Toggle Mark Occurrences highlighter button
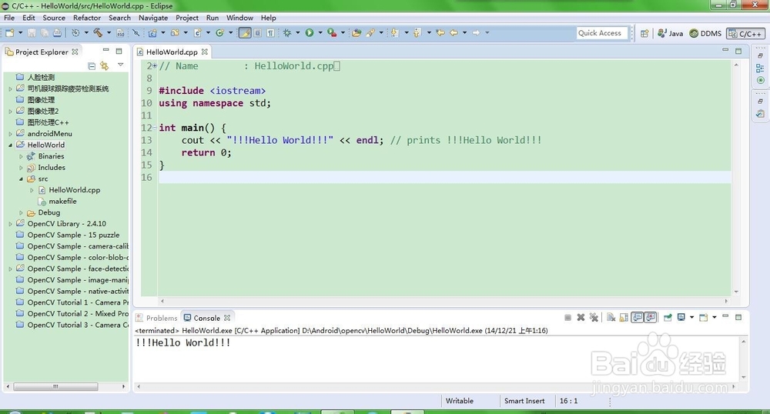The image size is (770, 414). point(245,33)
